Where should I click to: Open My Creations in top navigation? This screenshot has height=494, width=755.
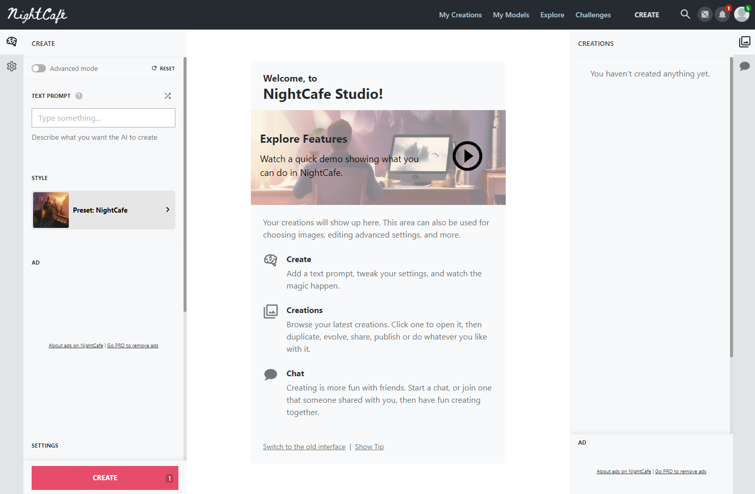point(460,15)
